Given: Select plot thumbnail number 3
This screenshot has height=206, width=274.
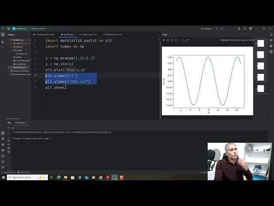Looking at the screenshot, I should pos(261,77).
